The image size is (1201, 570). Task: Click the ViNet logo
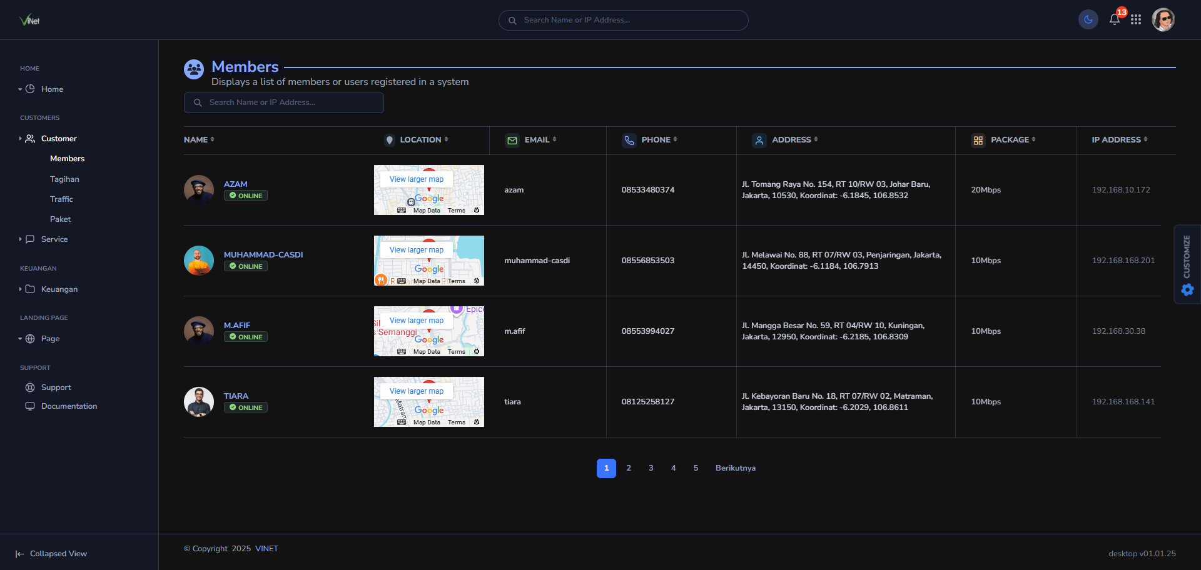coord(29,20)
